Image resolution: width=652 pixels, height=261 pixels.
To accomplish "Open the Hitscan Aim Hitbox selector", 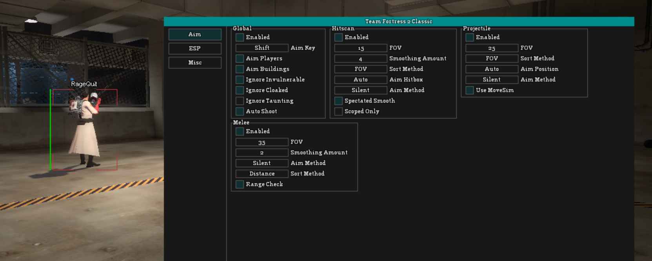I will [x=361, y=80].
